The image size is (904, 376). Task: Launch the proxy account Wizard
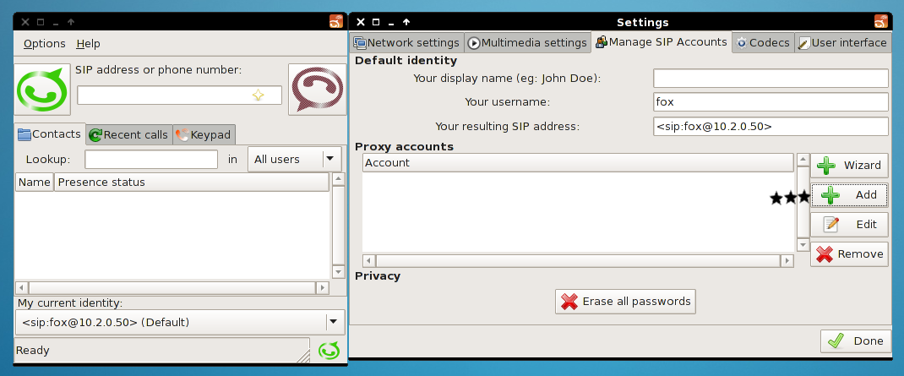coord(849,166)
